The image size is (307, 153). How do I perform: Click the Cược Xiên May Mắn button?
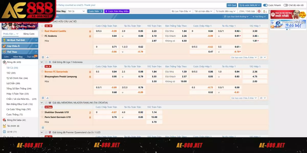point(117,11)
